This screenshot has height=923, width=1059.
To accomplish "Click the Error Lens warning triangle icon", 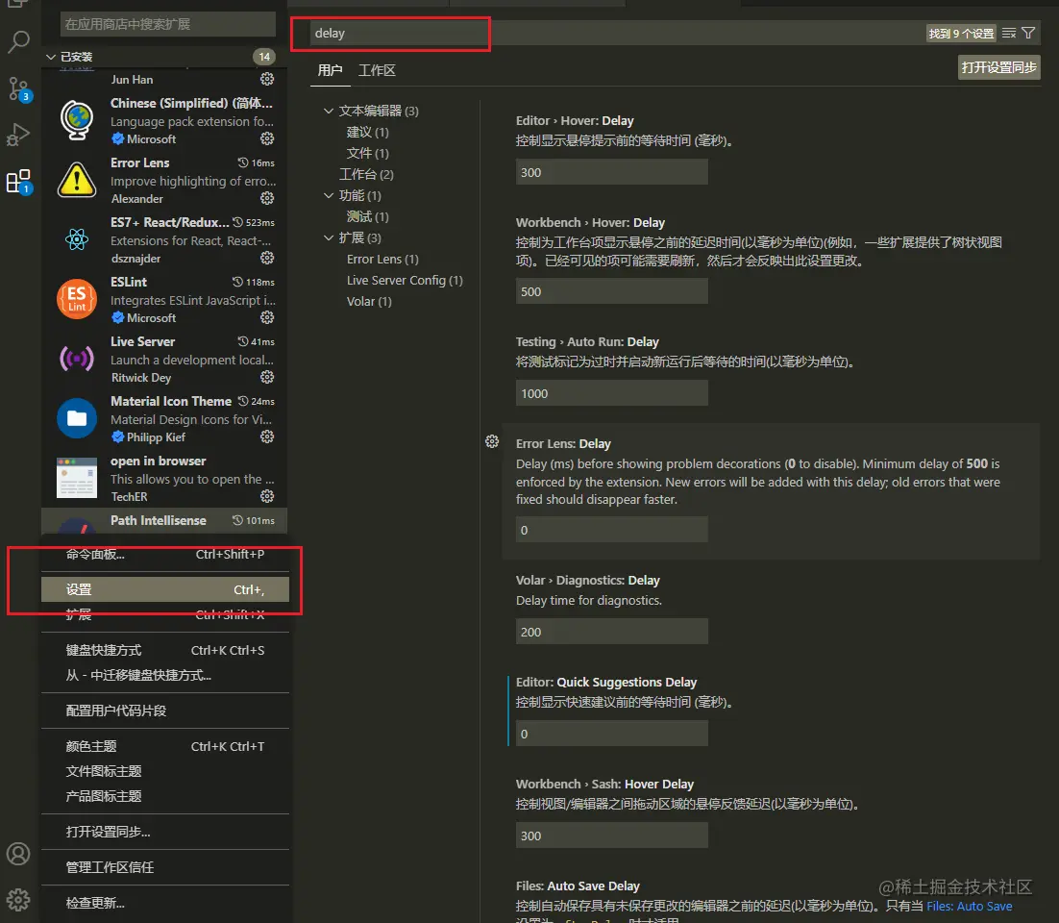I will click(77, 179).
